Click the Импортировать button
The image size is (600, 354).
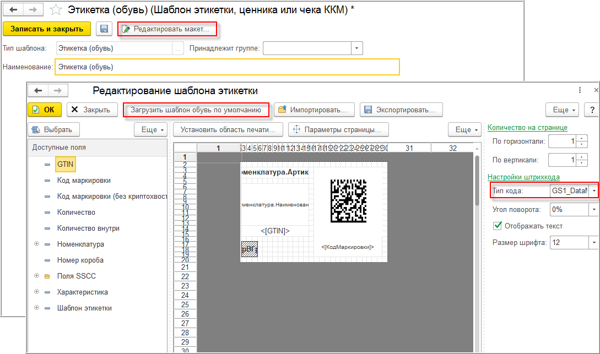[314, 110]
